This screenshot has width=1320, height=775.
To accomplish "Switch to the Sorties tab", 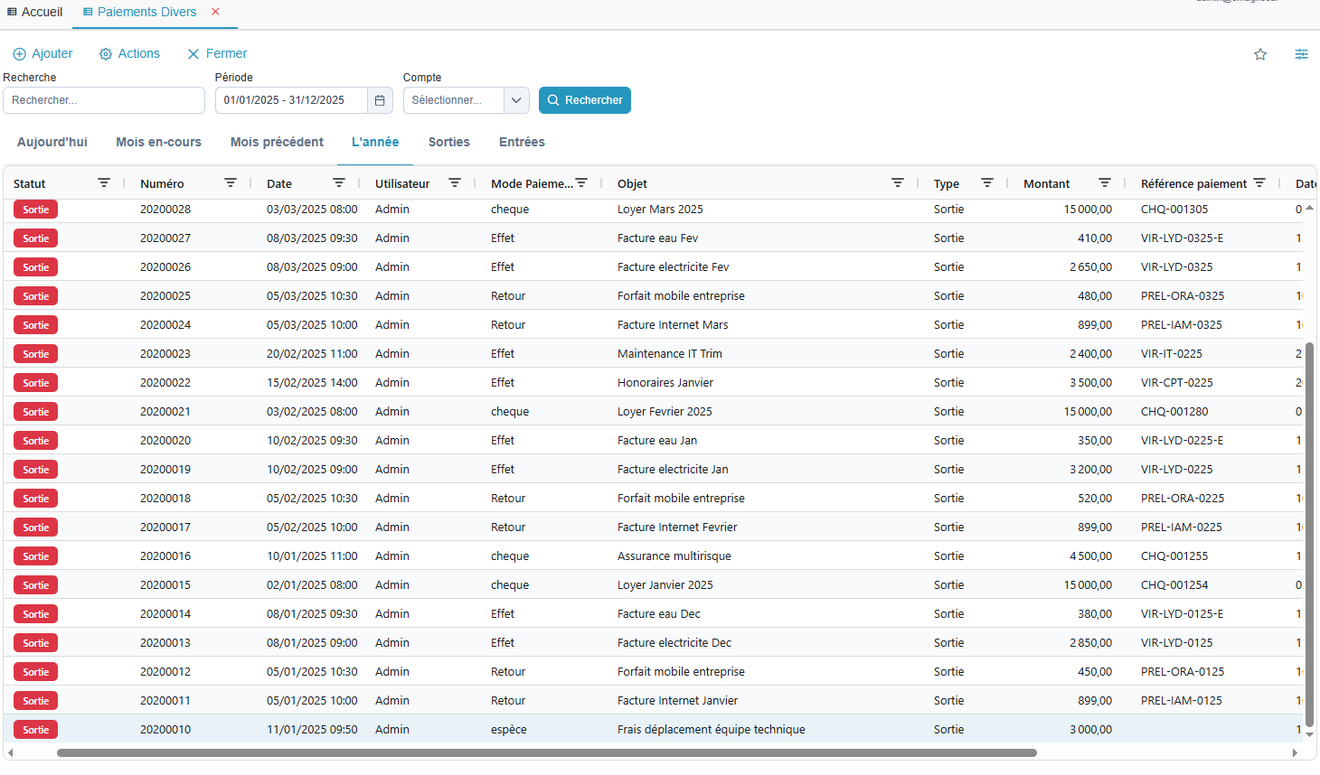I will (x=448, y=142).
